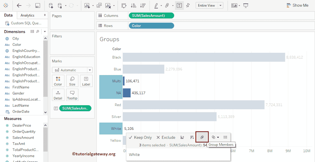Click the Pause Auto Updates icon
315x162 pixels.
60,6
